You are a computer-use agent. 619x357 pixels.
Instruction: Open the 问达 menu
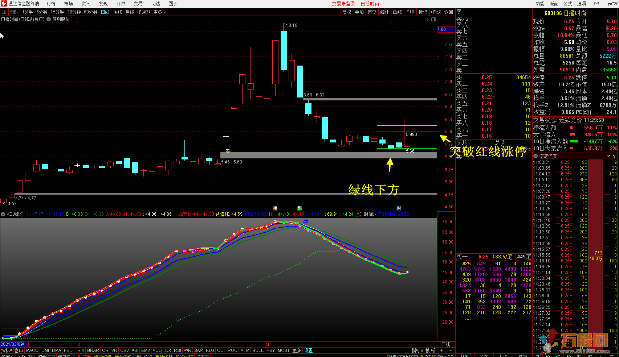pos(156,4)
